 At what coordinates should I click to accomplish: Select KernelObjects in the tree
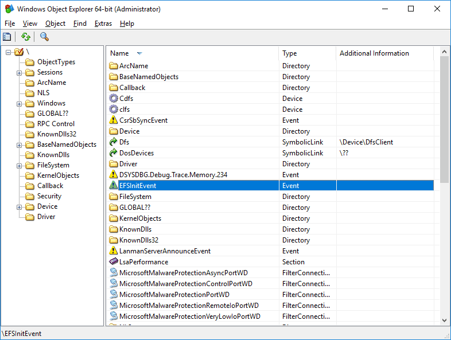point(58,175)
